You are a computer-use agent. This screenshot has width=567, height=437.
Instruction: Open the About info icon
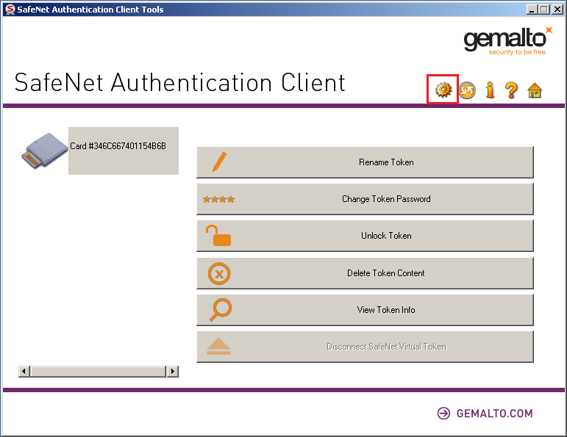[x=490, y=90]
